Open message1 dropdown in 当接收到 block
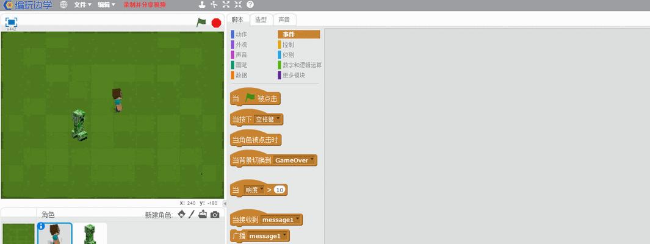The height and width of the screenshot is (244, 650). pos(281,220)
